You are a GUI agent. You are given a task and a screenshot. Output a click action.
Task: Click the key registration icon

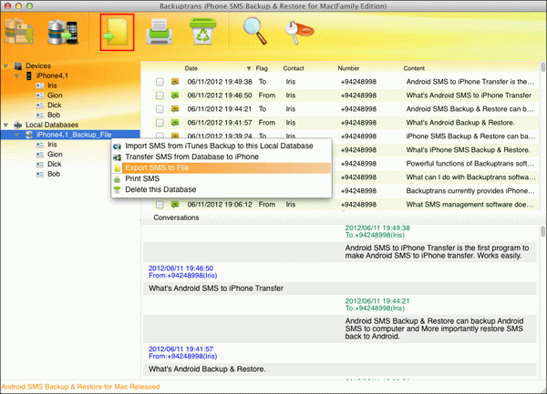[x=299, y=33]
